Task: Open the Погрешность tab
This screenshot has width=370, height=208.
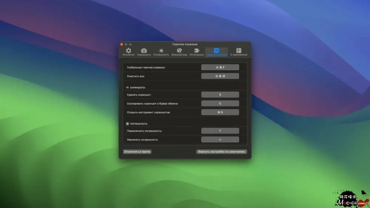Action: click(x=161, y=52)
